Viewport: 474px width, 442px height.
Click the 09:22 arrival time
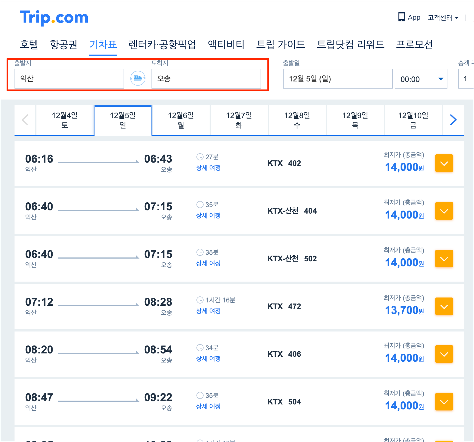click(x=158, y=398)
